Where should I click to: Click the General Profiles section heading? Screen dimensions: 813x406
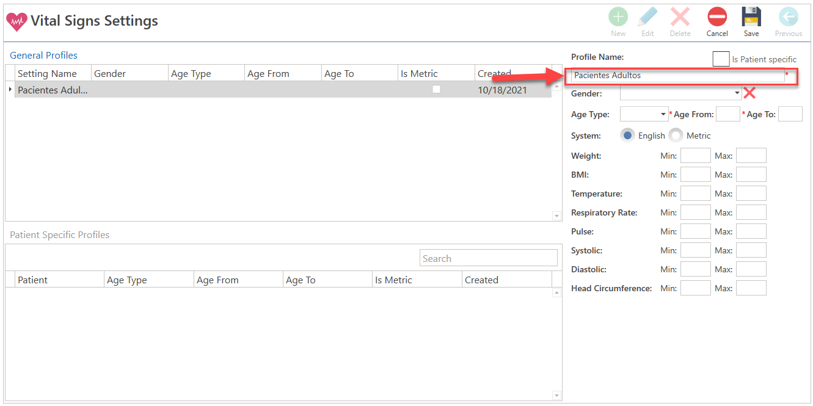point(44,55)
